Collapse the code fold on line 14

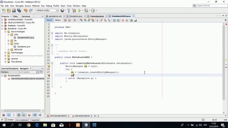[x=52, y=63]
